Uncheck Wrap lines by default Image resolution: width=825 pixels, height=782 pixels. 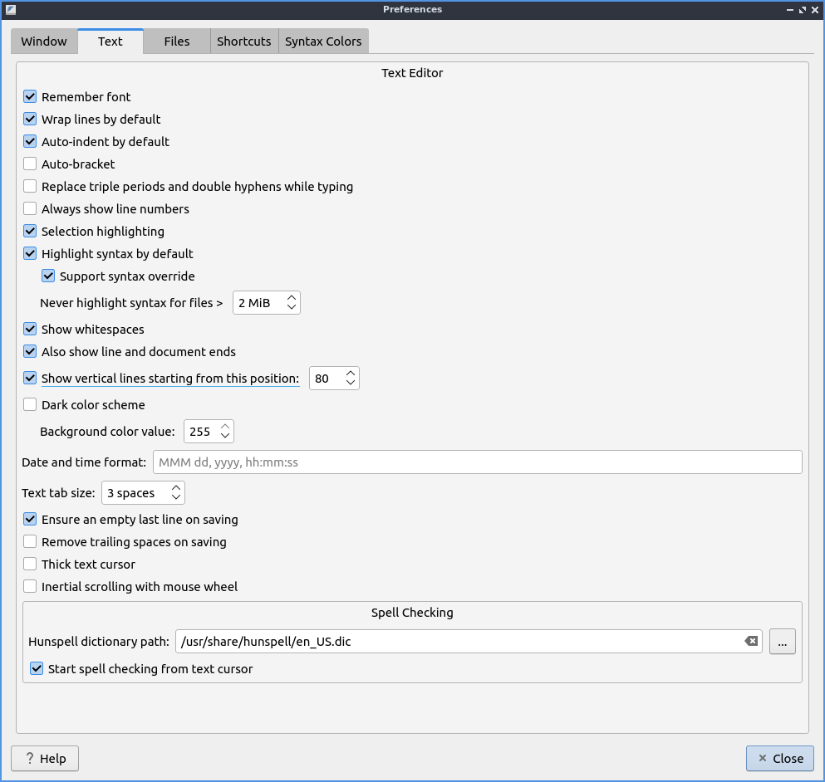pyautogui.click(x=30, y=120)
